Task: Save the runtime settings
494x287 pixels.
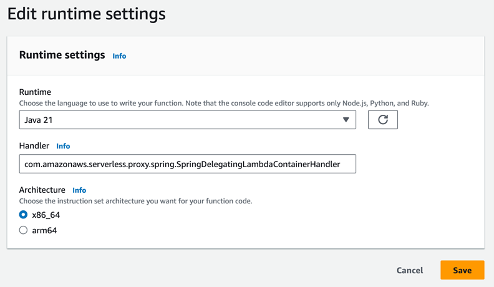Action: [x=462, y=270]
